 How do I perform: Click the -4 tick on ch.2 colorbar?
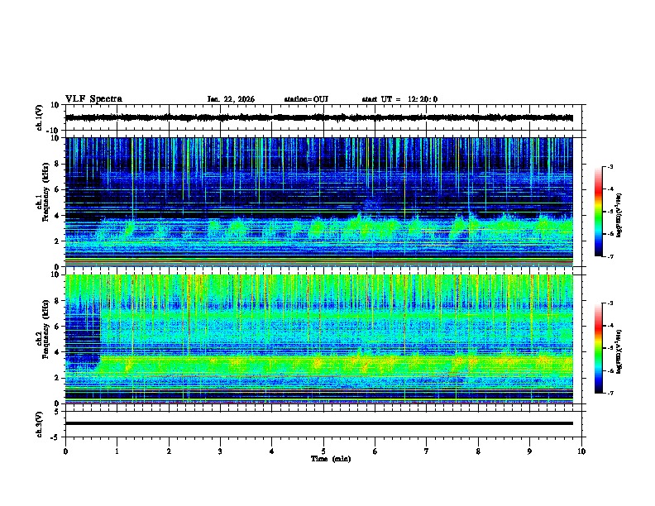pyautogui.click(x=610, y=326)
